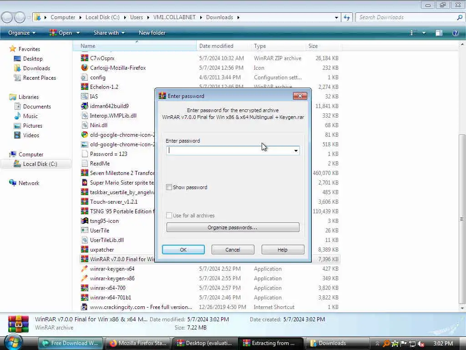Viewport: 466px width, 350px height.
Task: Select the Carlosjj-Mozilla-Firefox icon file
Action: coord(84,67)
